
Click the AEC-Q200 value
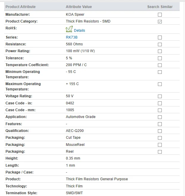point(75,131)
